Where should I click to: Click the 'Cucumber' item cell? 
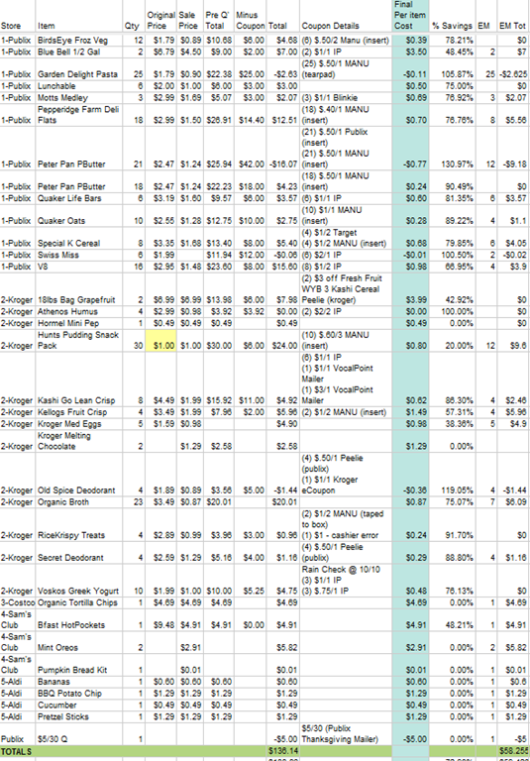click(79, 706)
